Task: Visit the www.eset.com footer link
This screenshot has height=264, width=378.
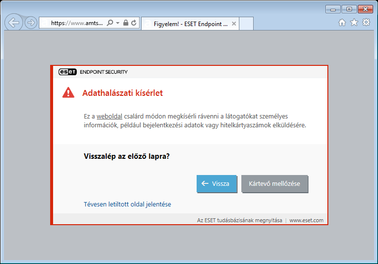Action: click(306, 220)
